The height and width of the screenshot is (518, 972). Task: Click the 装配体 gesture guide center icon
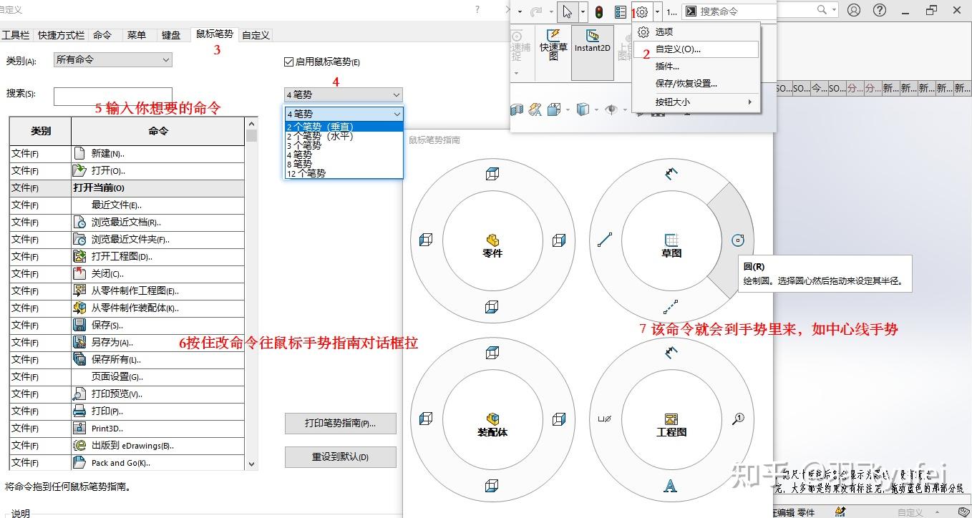coord(492,419)
